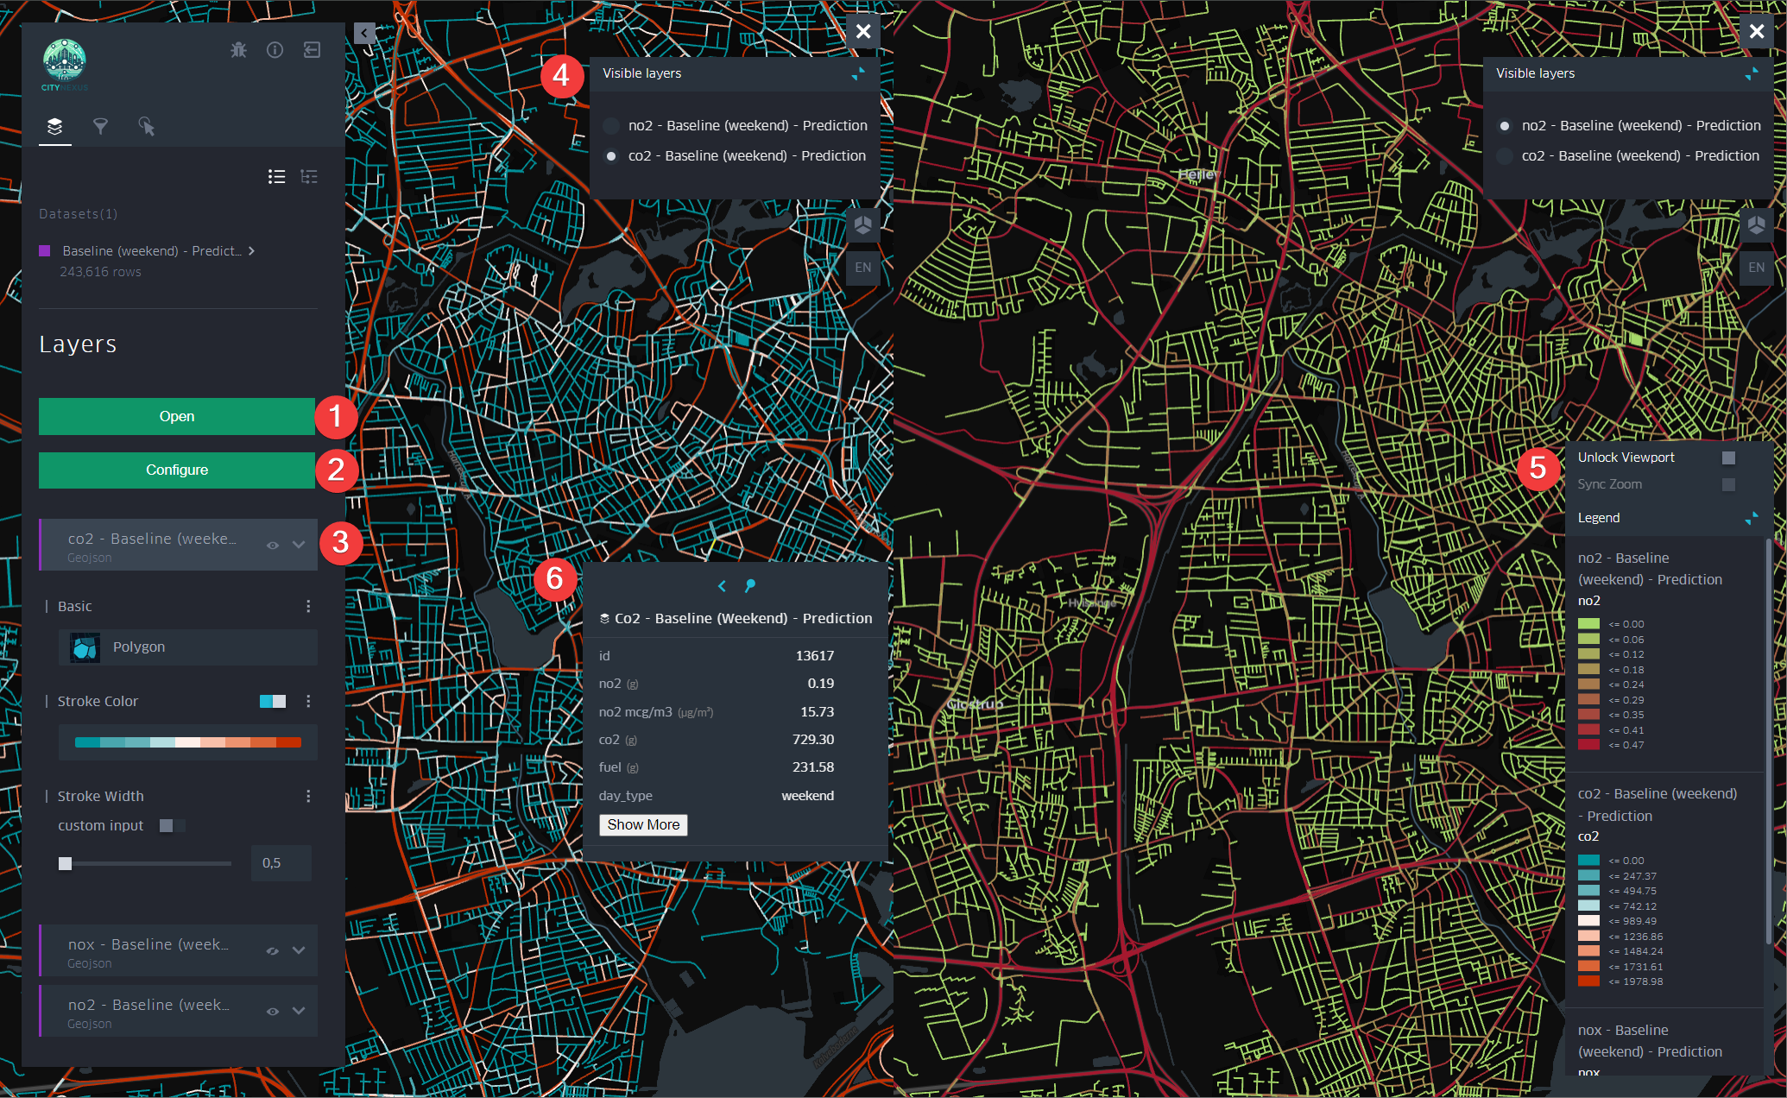Click the right map Visible layers header
This screenshot has width=1787, height=1098.
[x=1536, y=73]
